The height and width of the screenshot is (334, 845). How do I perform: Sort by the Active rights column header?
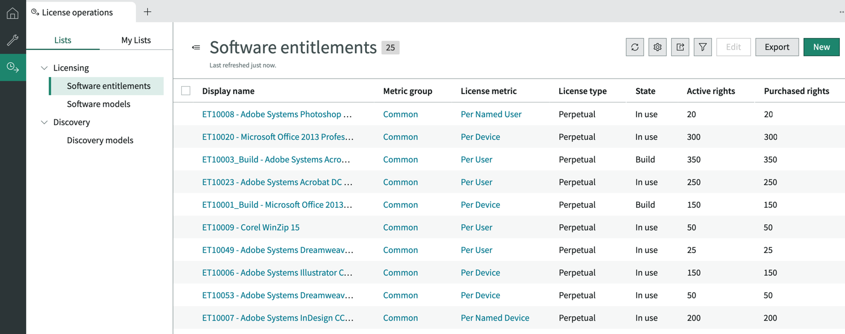pyautogui.click(x=711, y=91)
